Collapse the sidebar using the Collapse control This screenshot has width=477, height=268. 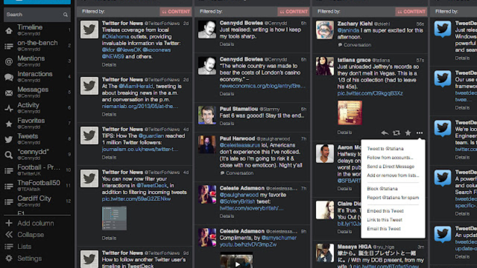(x=8, y=235)
